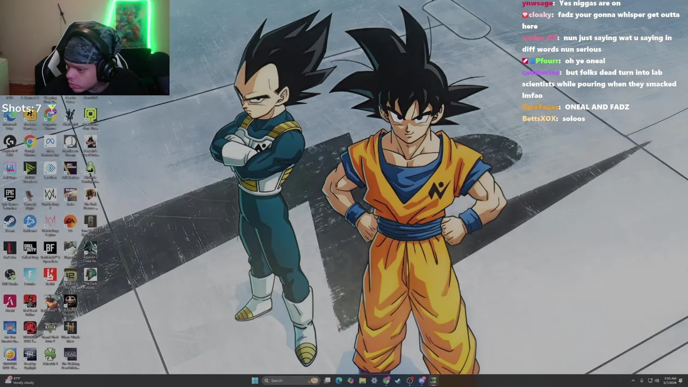This screenshot has width=688, height=387.
Task: Launch the Red Dead Online shortcut
Action: point(30,304)
